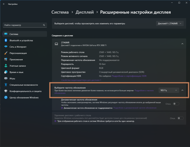Screen dimensions: 190x147
Task: Click the Приложения apps icon
Action: coord(6,59)
